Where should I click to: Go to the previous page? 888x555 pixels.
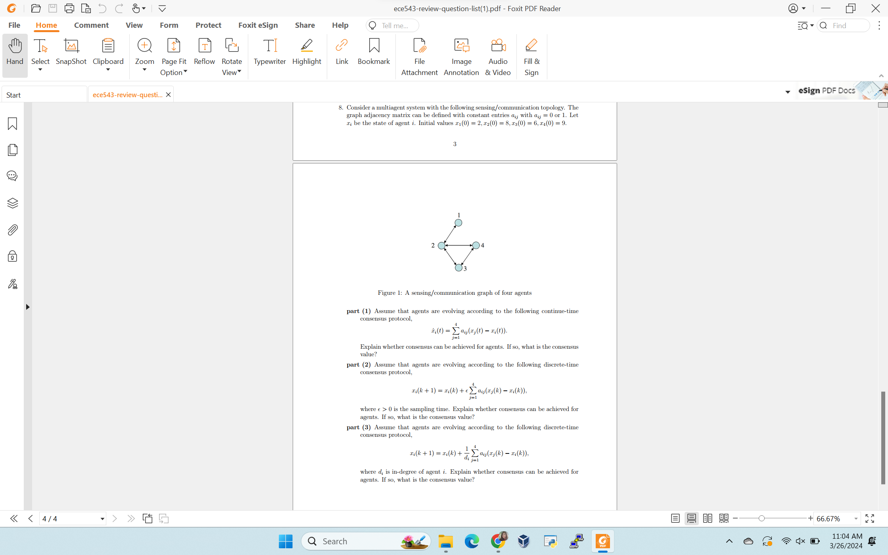tap(31, 519)
